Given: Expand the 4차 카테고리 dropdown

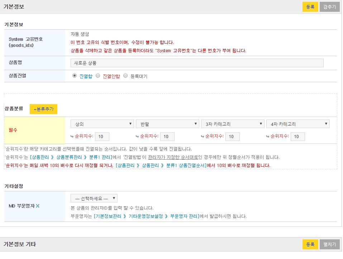Looking at the screenshot, I should pyautogui.click(x=298, y=124).
